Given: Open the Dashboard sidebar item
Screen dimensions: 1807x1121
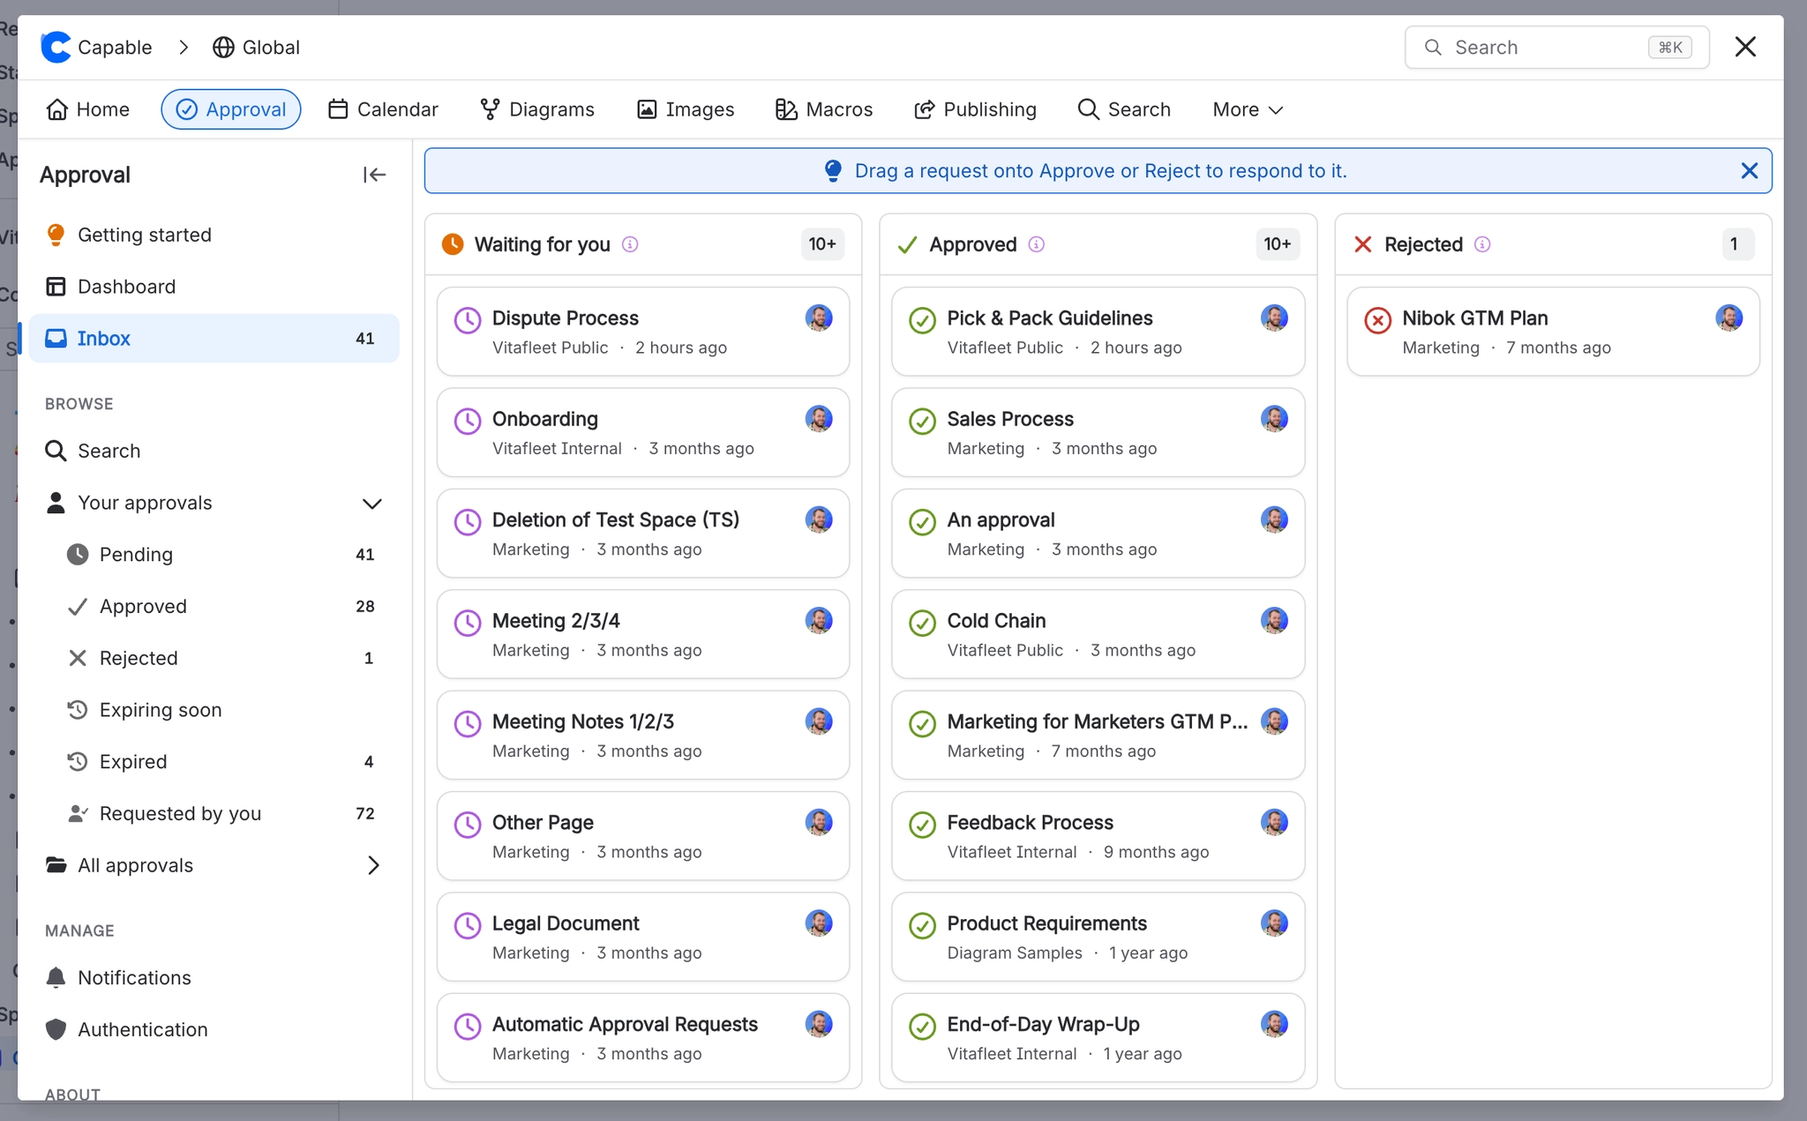Looking at the screenshot, I should click(214, 287).
